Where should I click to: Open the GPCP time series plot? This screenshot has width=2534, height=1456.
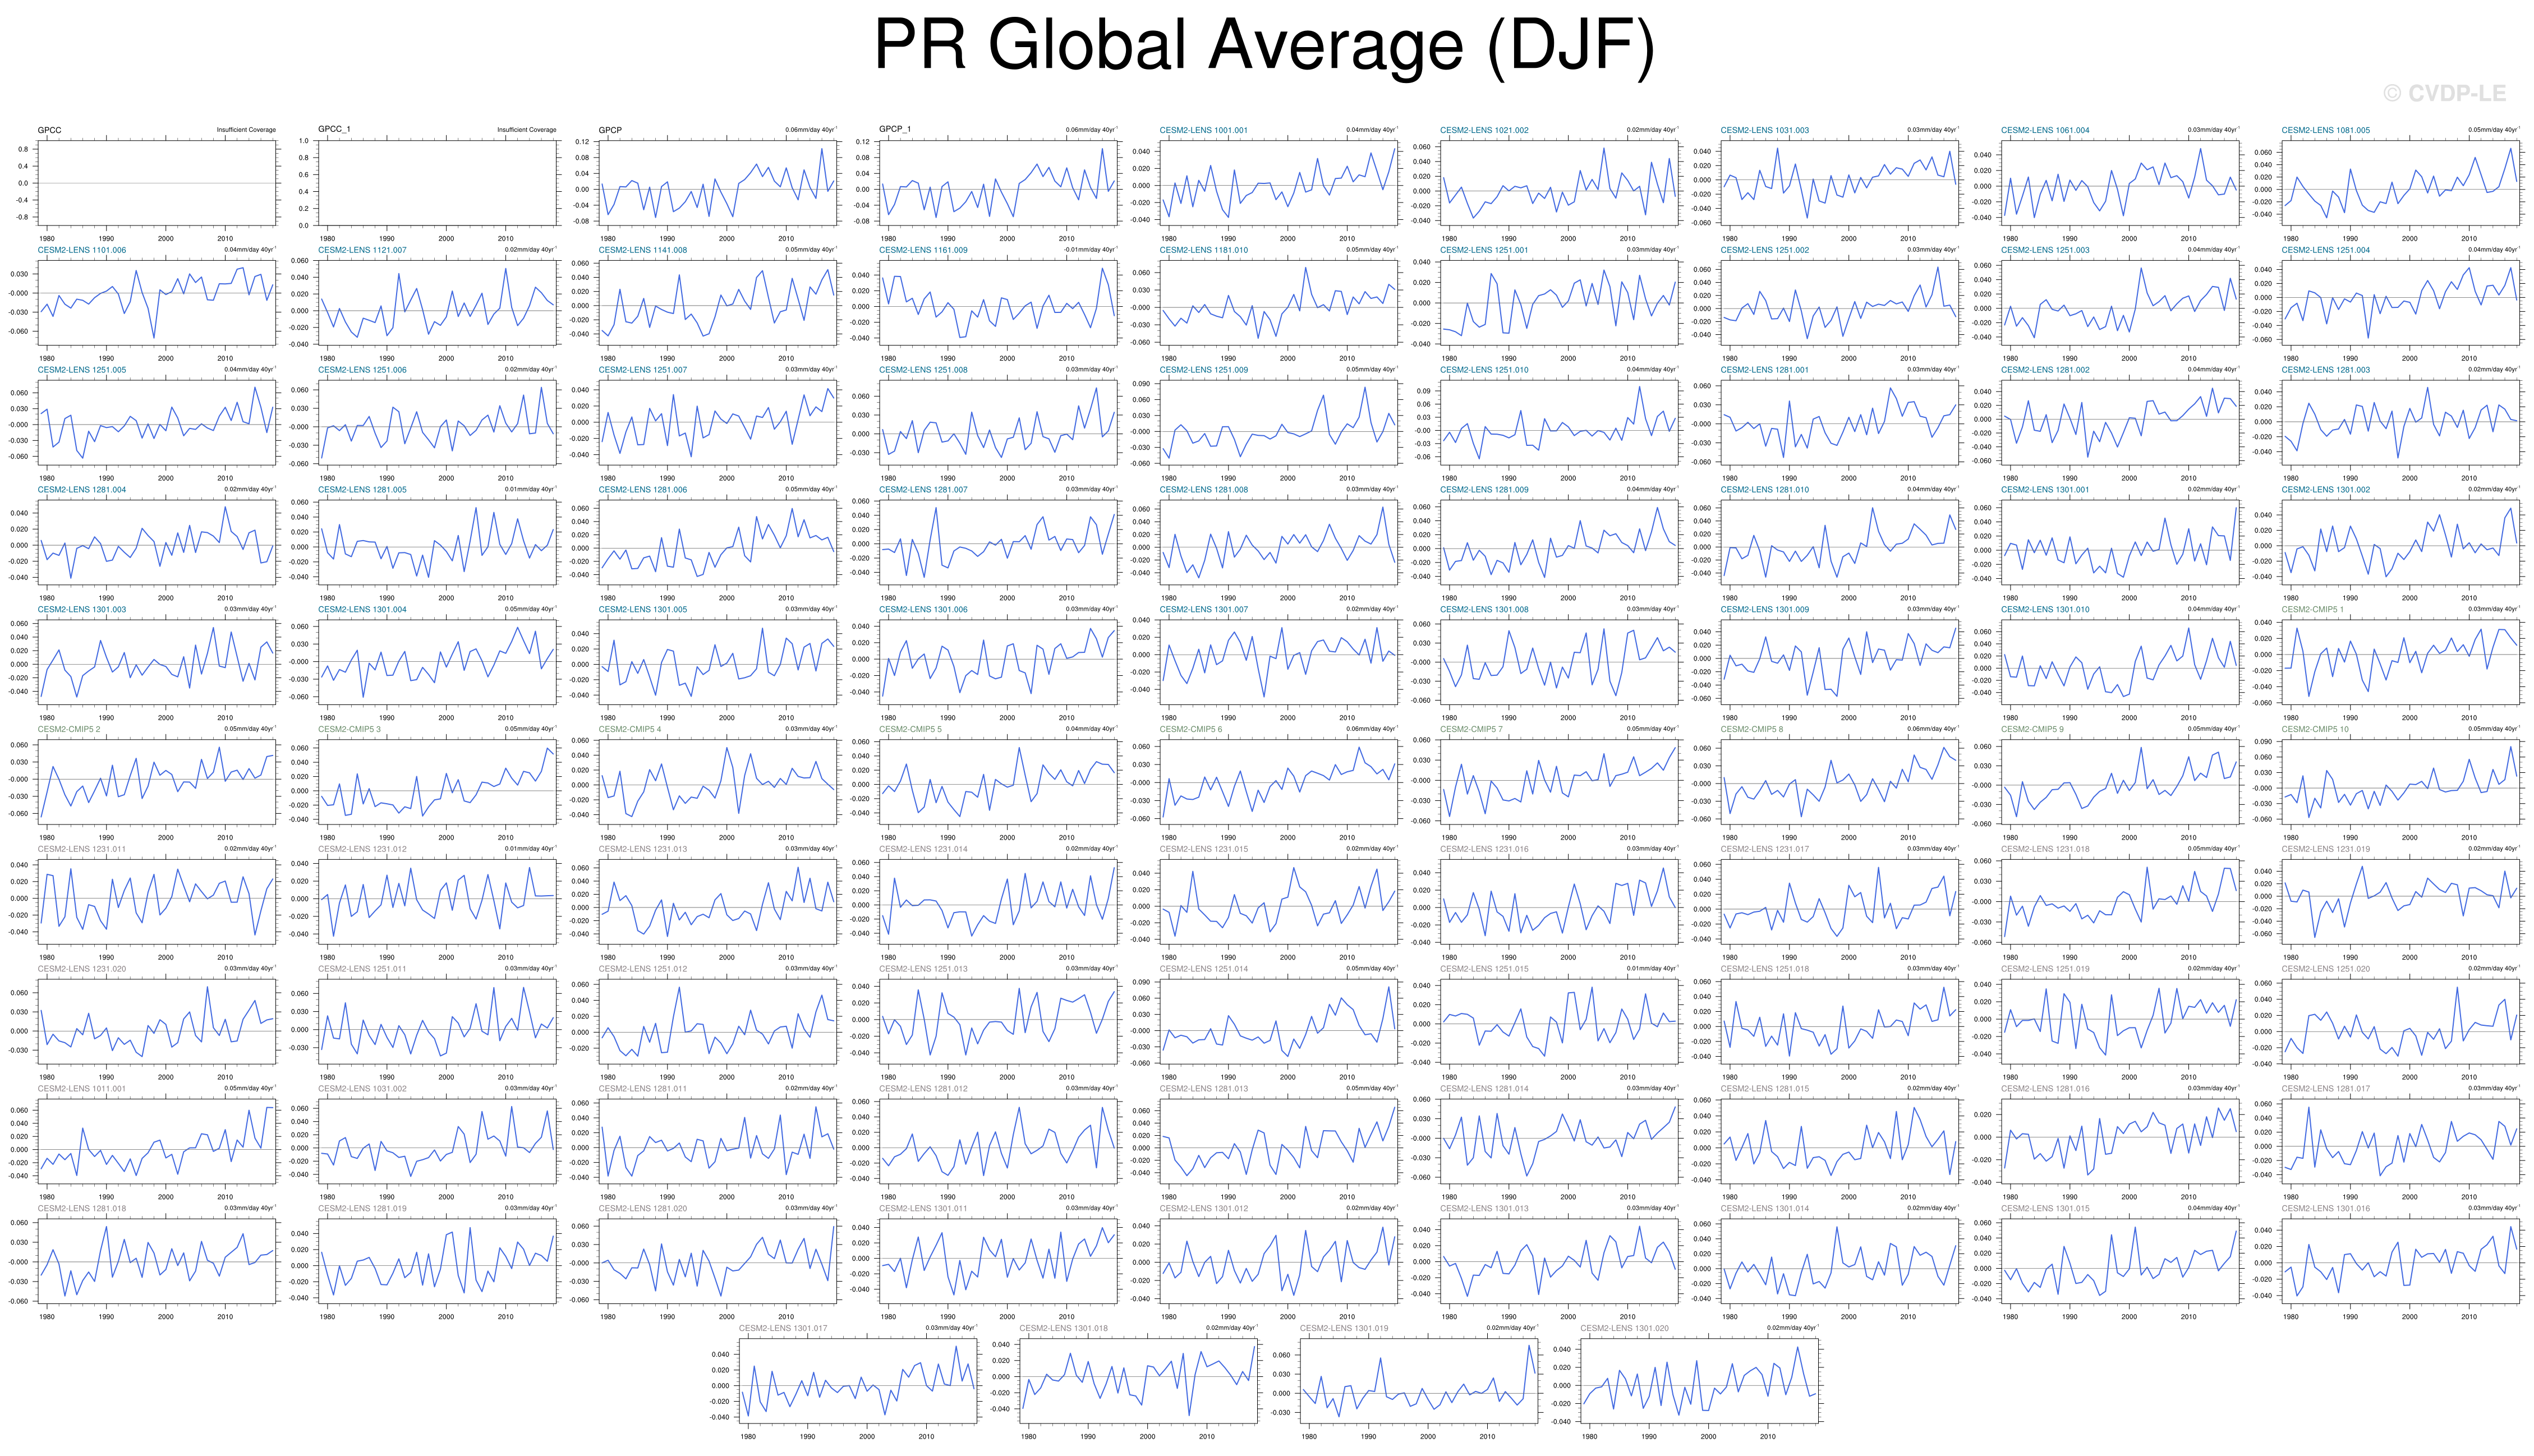(718, 182)
